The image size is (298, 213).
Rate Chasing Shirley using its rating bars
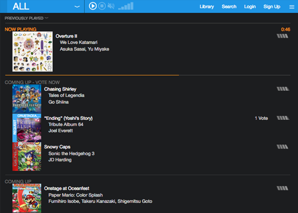[283, 89]
